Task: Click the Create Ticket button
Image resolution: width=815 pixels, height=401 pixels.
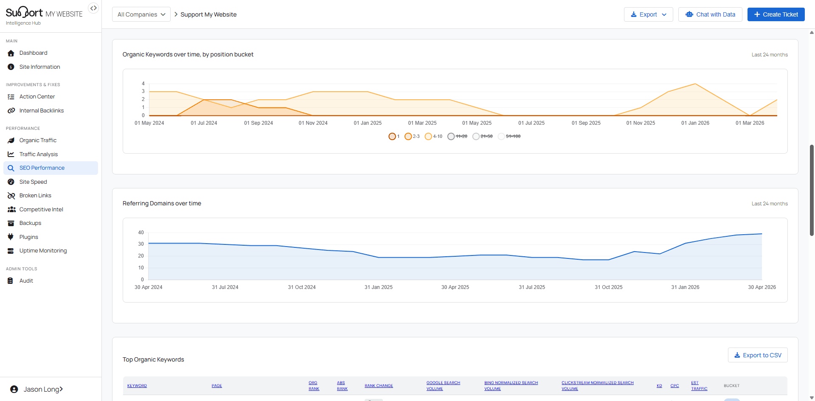Action: click(x=776, y=14)
